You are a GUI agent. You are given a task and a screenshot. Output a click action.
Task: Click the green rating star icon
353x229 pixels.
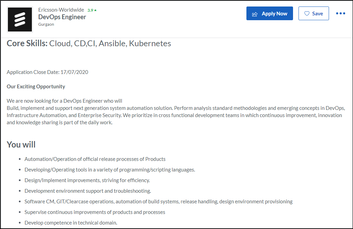coord(96,10)
